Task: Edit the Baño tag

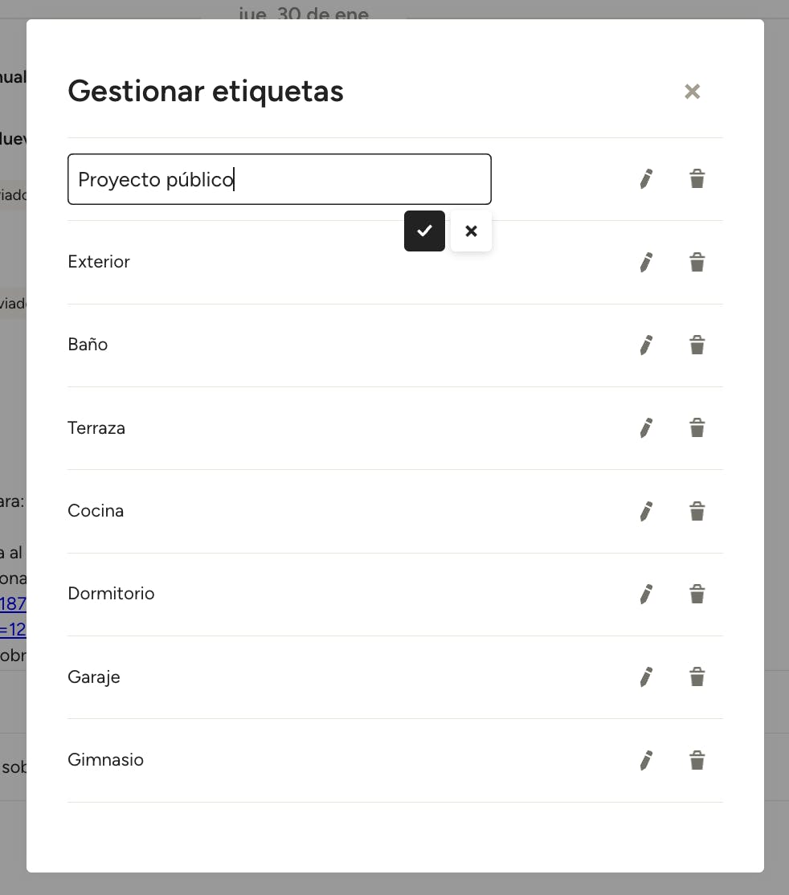Action: point(646,345)
